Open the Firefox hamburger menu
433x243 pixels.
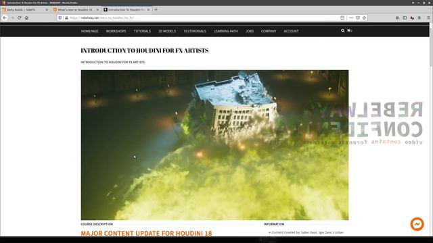(428, 18)
